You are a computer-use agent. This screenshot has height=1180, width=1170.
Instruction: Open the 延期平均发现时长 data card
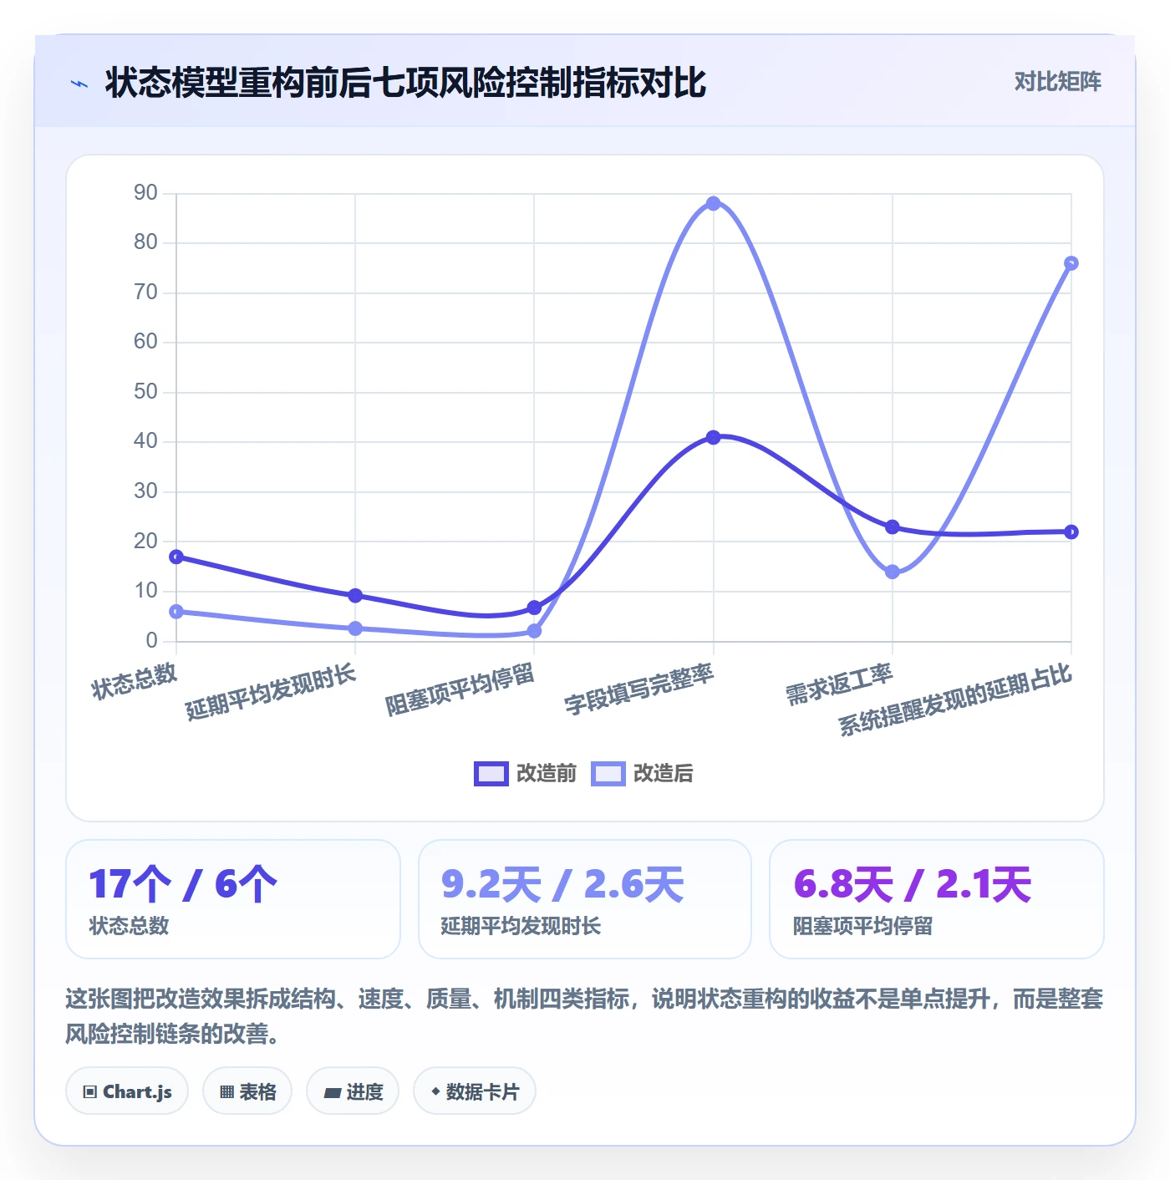pos(585,899)
